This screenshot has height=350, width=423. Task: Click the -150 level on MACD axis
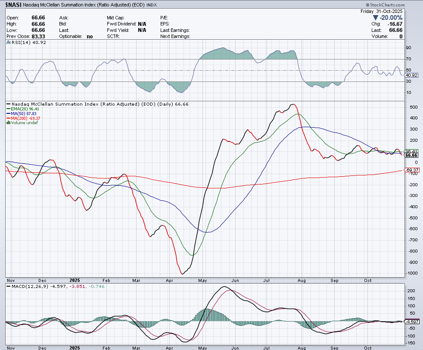[x=411, y=343]
